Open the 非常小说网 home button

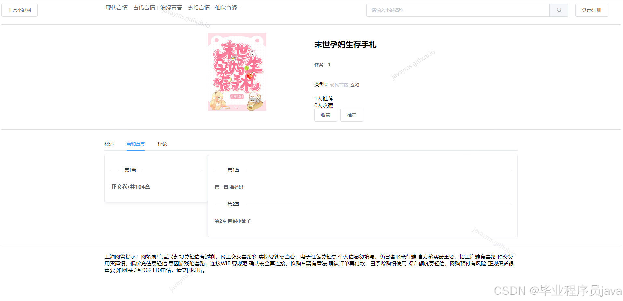20,10
